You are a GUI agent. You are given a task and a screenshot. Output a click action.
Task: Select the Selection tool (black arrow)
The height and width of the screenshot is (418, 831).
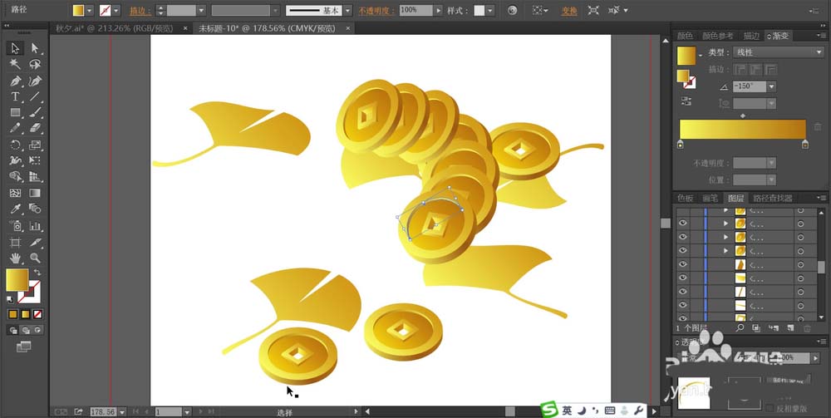click(x=15, y=49)
